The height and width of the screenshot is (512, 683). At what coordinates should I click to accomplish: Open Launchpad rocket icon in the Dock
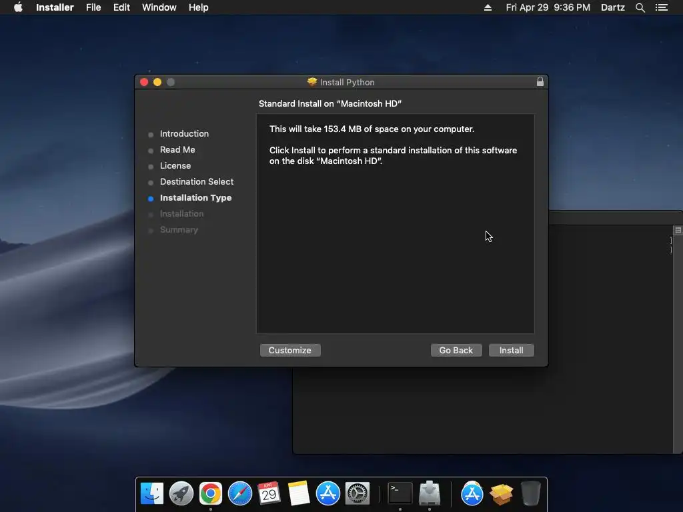[x=181, y=493]
